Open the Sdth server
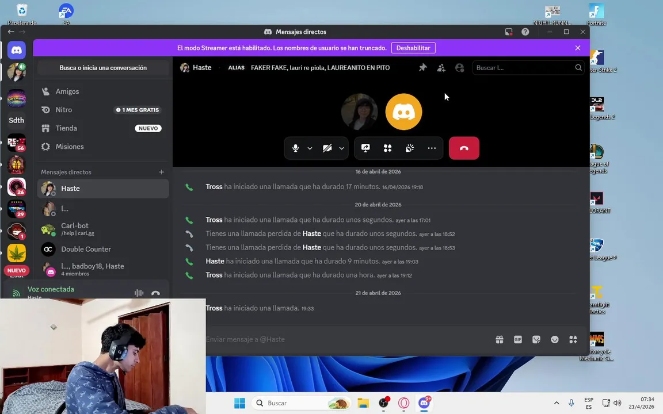Screen dimensions: 663x414 [x=17, y=120]
